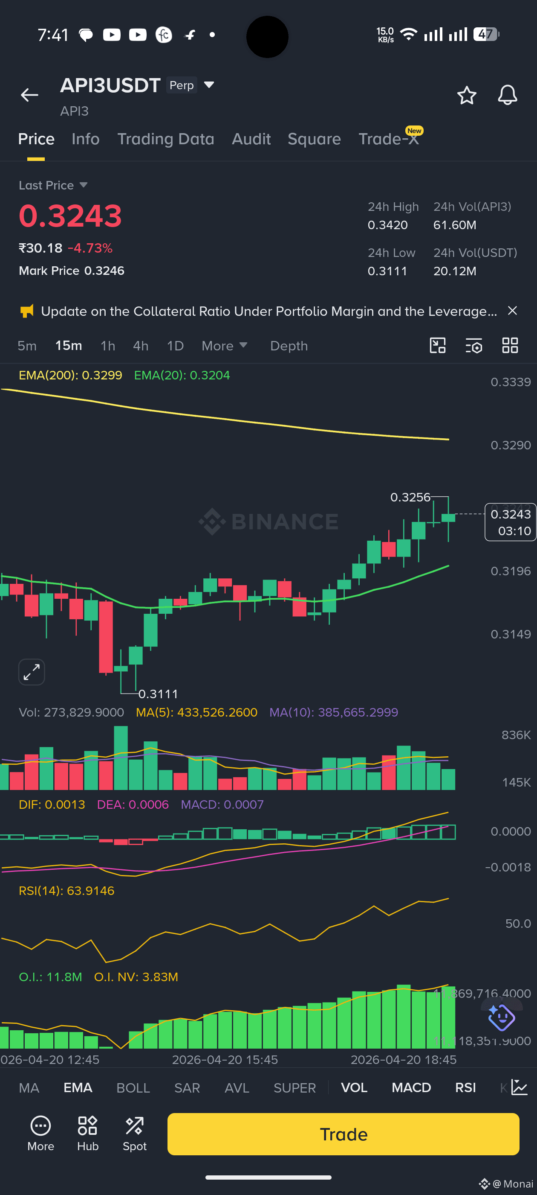Open the announcement megaphone icon
The width and height of the screenshot is (537, 1195).
click(27, 311)
